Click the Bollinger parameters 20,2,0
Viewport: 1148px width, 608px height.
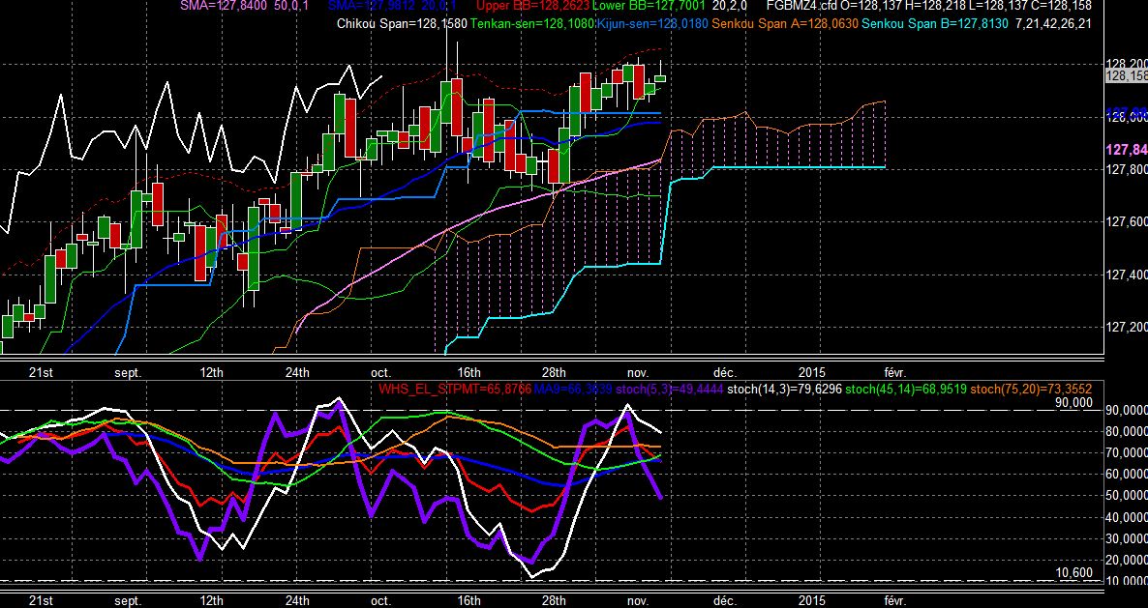coord(728,5)
